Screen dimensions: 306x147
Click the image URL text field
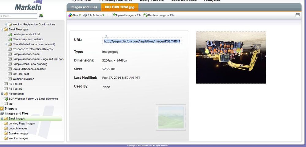142,41
